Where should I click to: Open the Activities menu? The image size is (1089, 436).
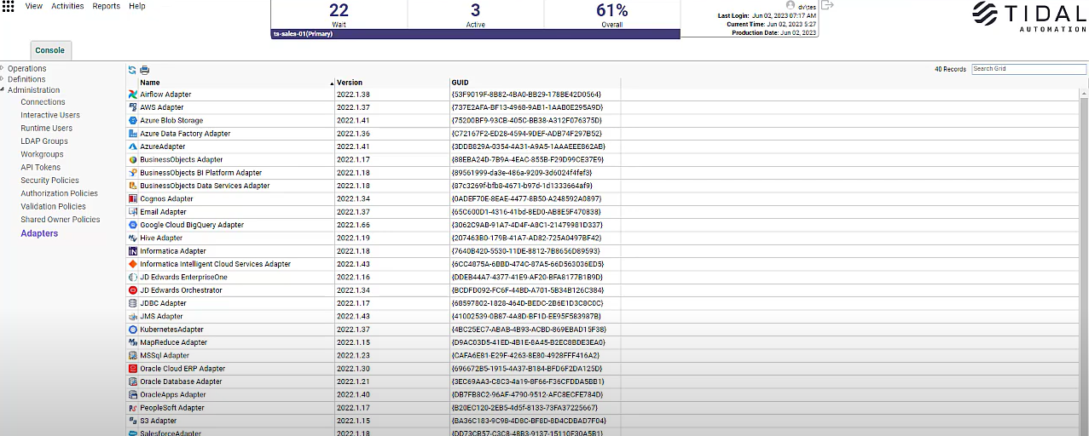click(x=67, y=6)
